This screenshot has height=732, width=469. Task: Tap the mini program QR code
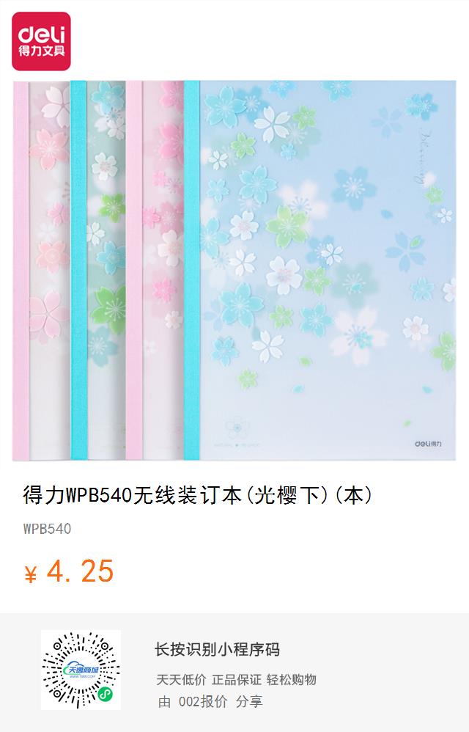[81, 670]
